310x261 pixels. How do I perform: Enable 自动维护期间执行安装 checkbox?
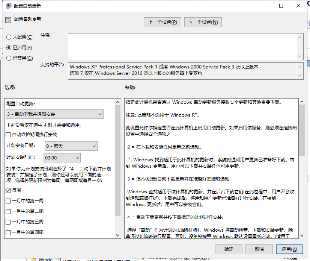[x=8, y=135]
